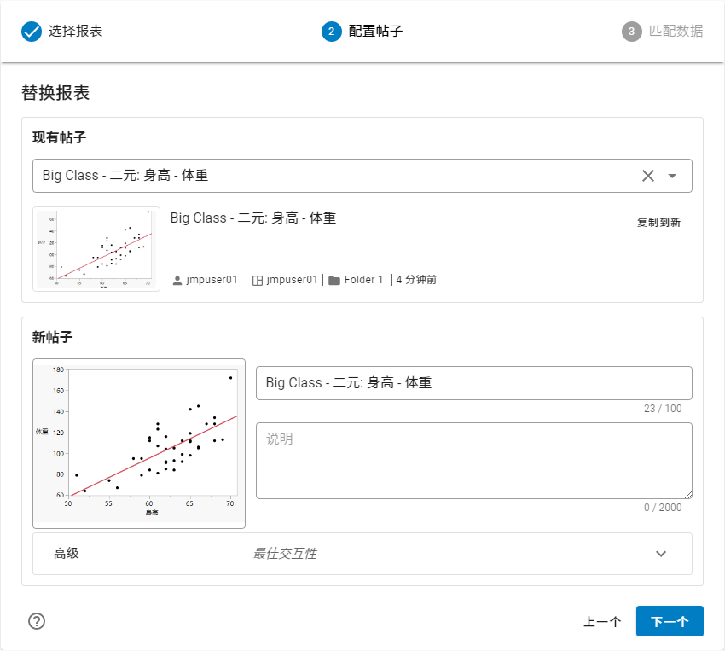Viewport: 725px width, 651px height.
Task: Clear the existing post selection with X
Action: (648, 176)
